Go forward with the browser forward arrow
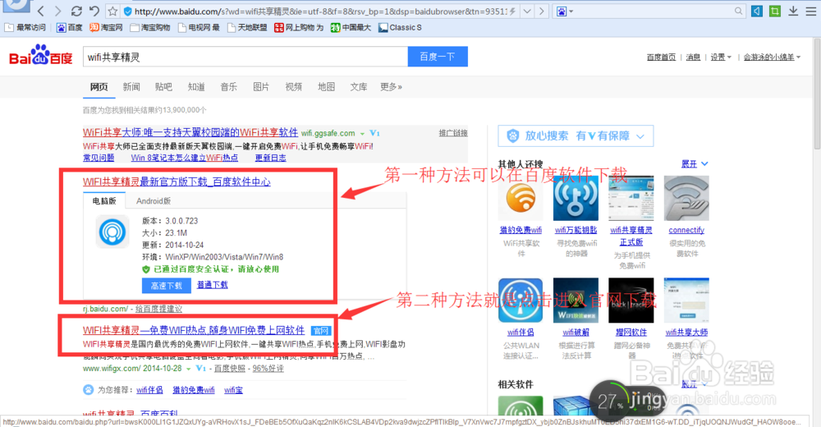 tap(57, 11)
